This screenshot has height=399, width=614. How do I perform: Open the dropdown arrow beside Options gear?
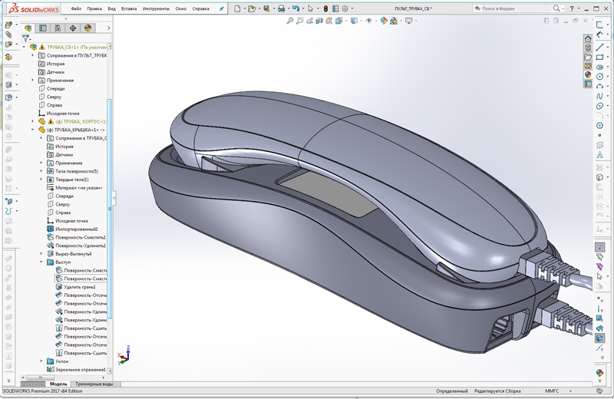coord(352,8)
